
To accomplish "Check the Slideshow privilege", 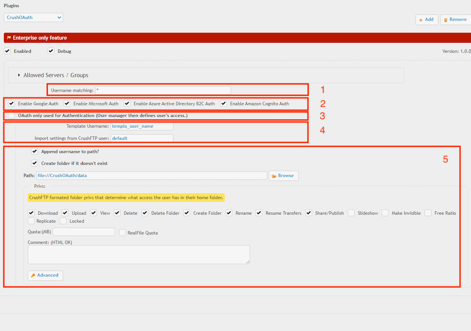I will coord(351,213).
